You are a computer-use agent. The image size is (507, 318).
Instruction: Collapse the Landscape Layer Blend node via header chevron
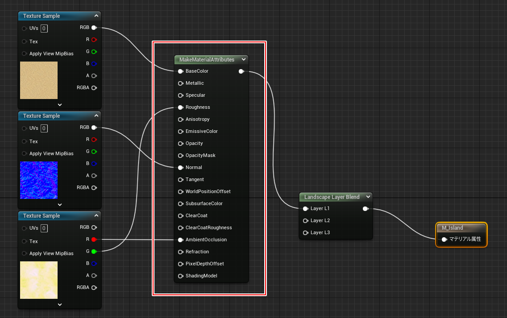pyautogui.click(x=368, y=197)
